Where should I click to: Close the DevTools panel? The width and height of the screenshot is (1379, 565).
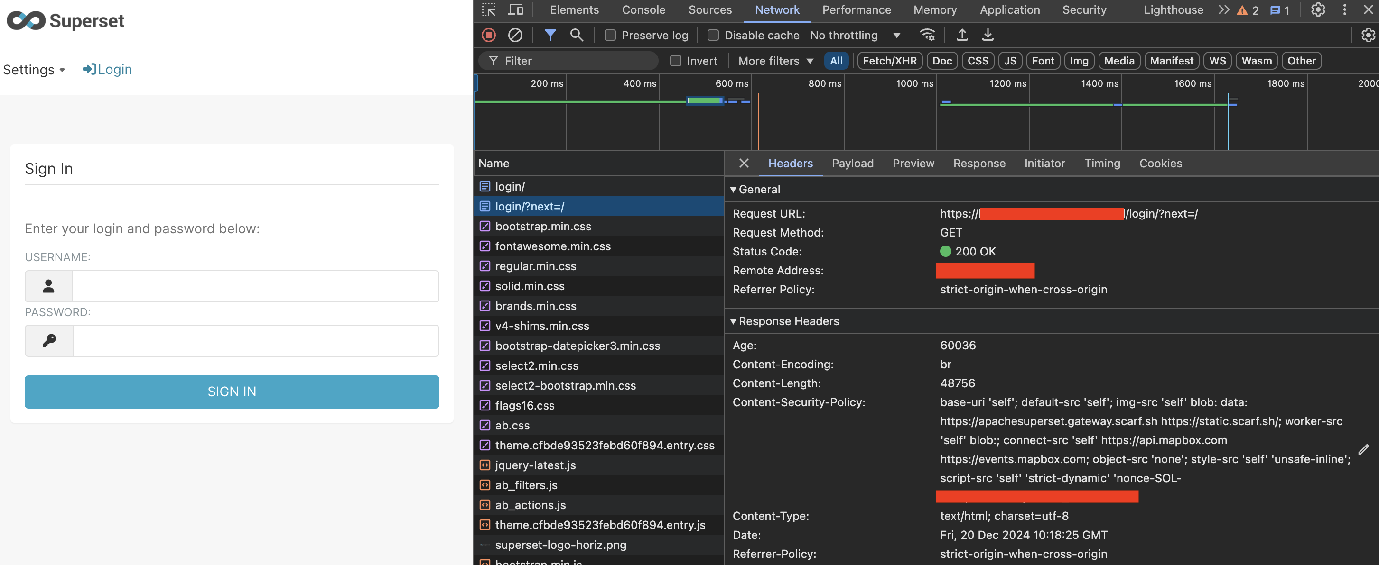tap(1368, 9)
